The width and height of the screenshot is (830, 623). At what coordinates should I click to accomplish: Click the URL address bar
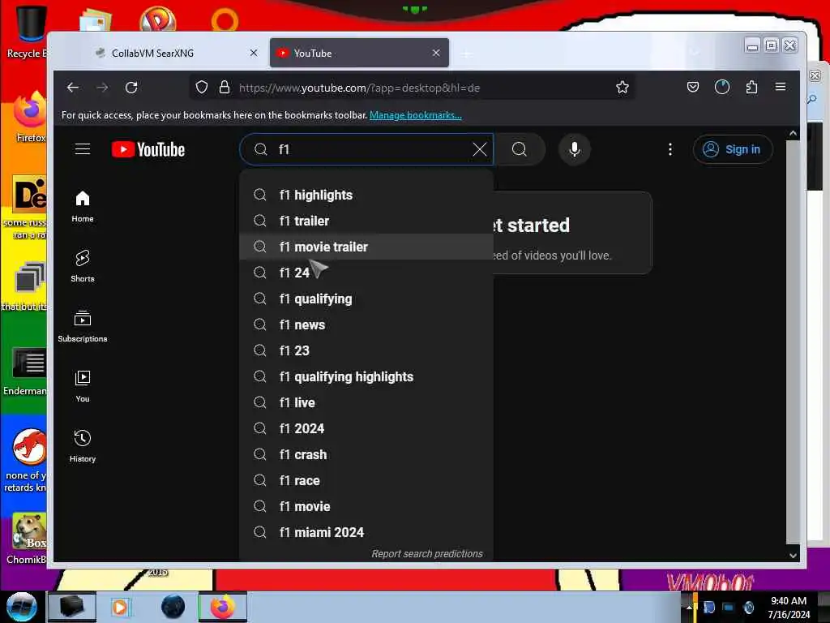[x=412, y=88]
